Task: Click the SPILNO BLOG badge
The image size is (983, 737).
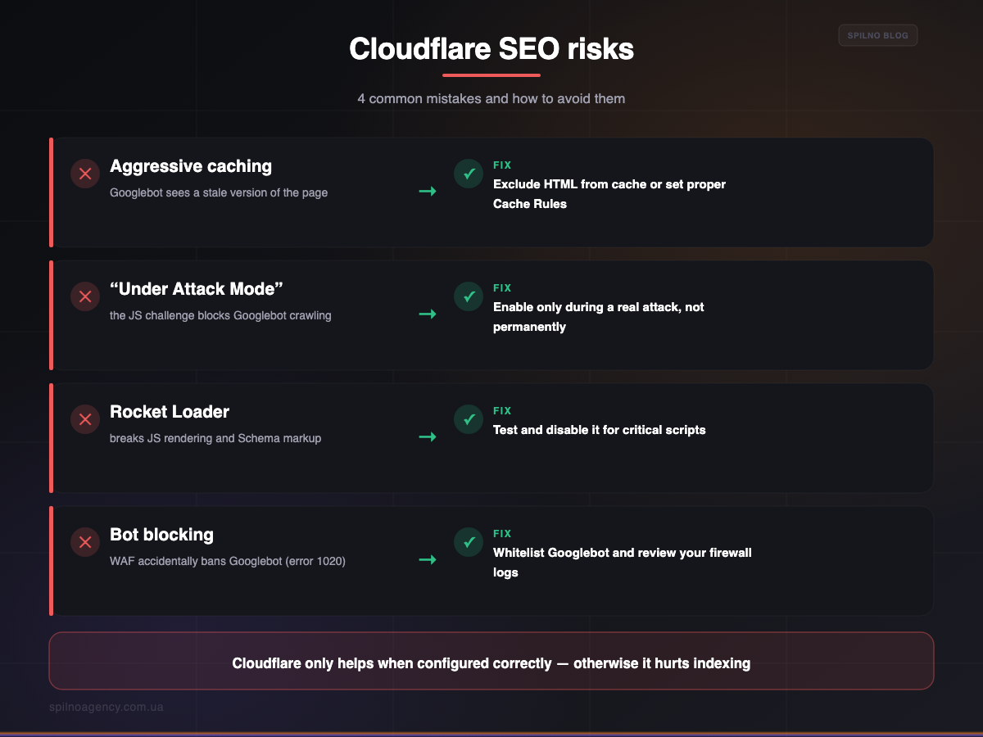Action: tap(878, 35)
